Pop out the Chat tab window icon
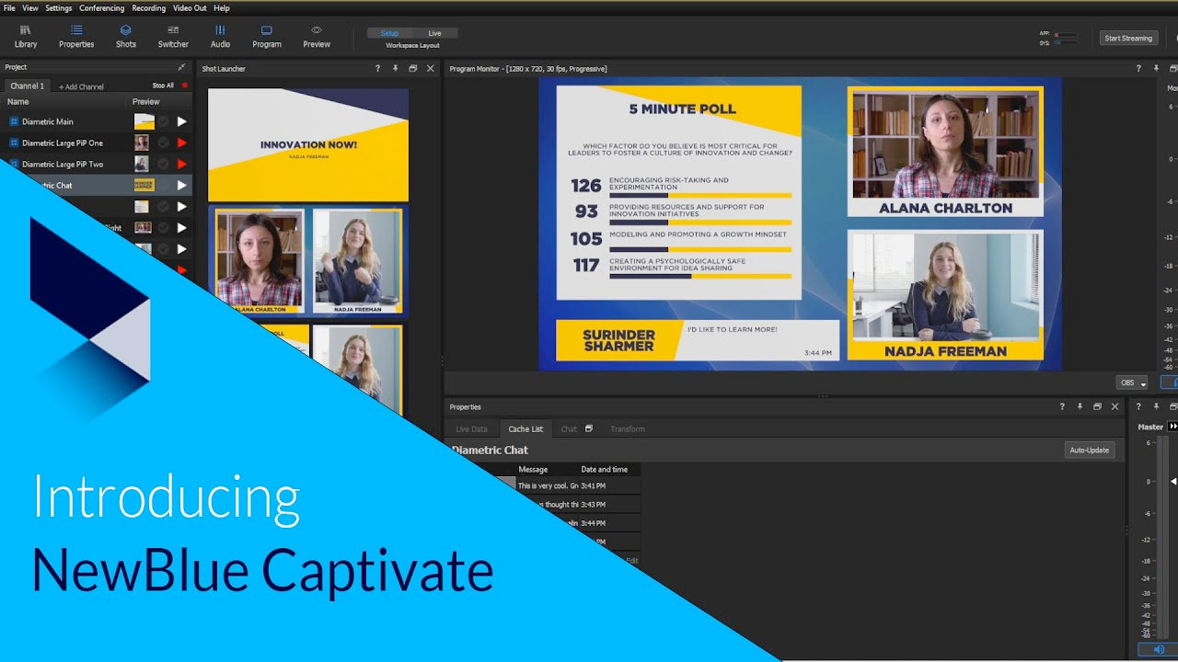 pos(589,428)
